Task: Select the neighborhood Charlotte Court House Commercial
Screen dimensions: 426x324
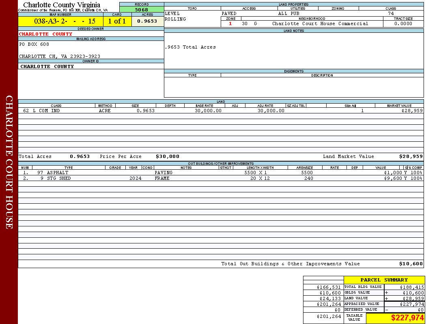Action: (320, 23)
